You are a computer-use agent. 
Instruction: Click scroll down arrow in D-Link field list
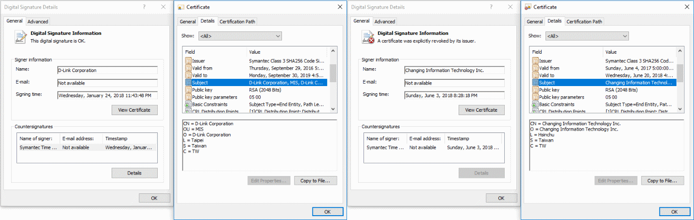click(x=333, y=110)
